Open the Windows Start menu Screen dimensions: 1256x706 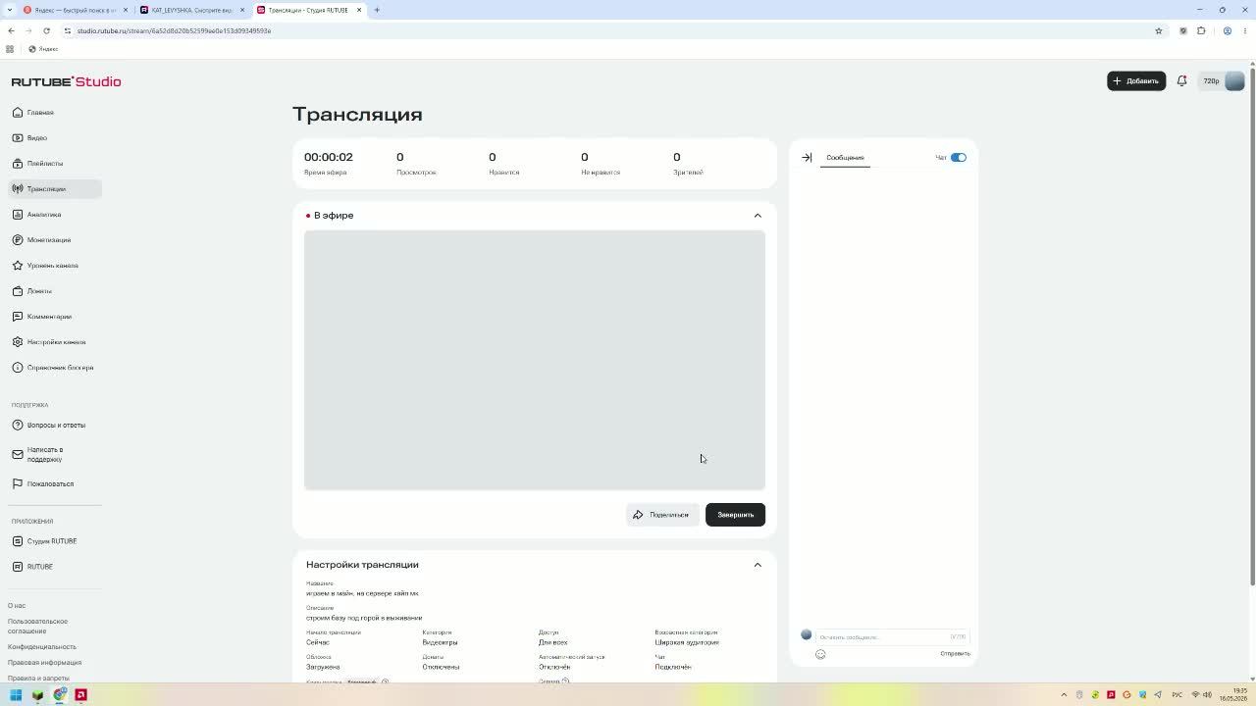(16, 695)
